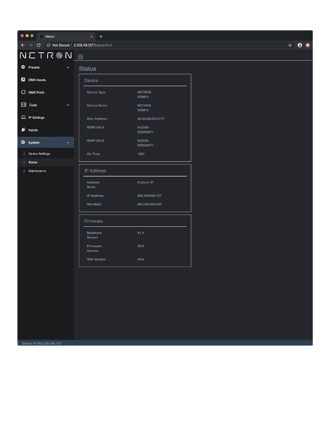This screenshot has width=330, height=436.
Task: Click the DMX Ports circle icon
Action: pyautogui.click(x=23, y=92)
